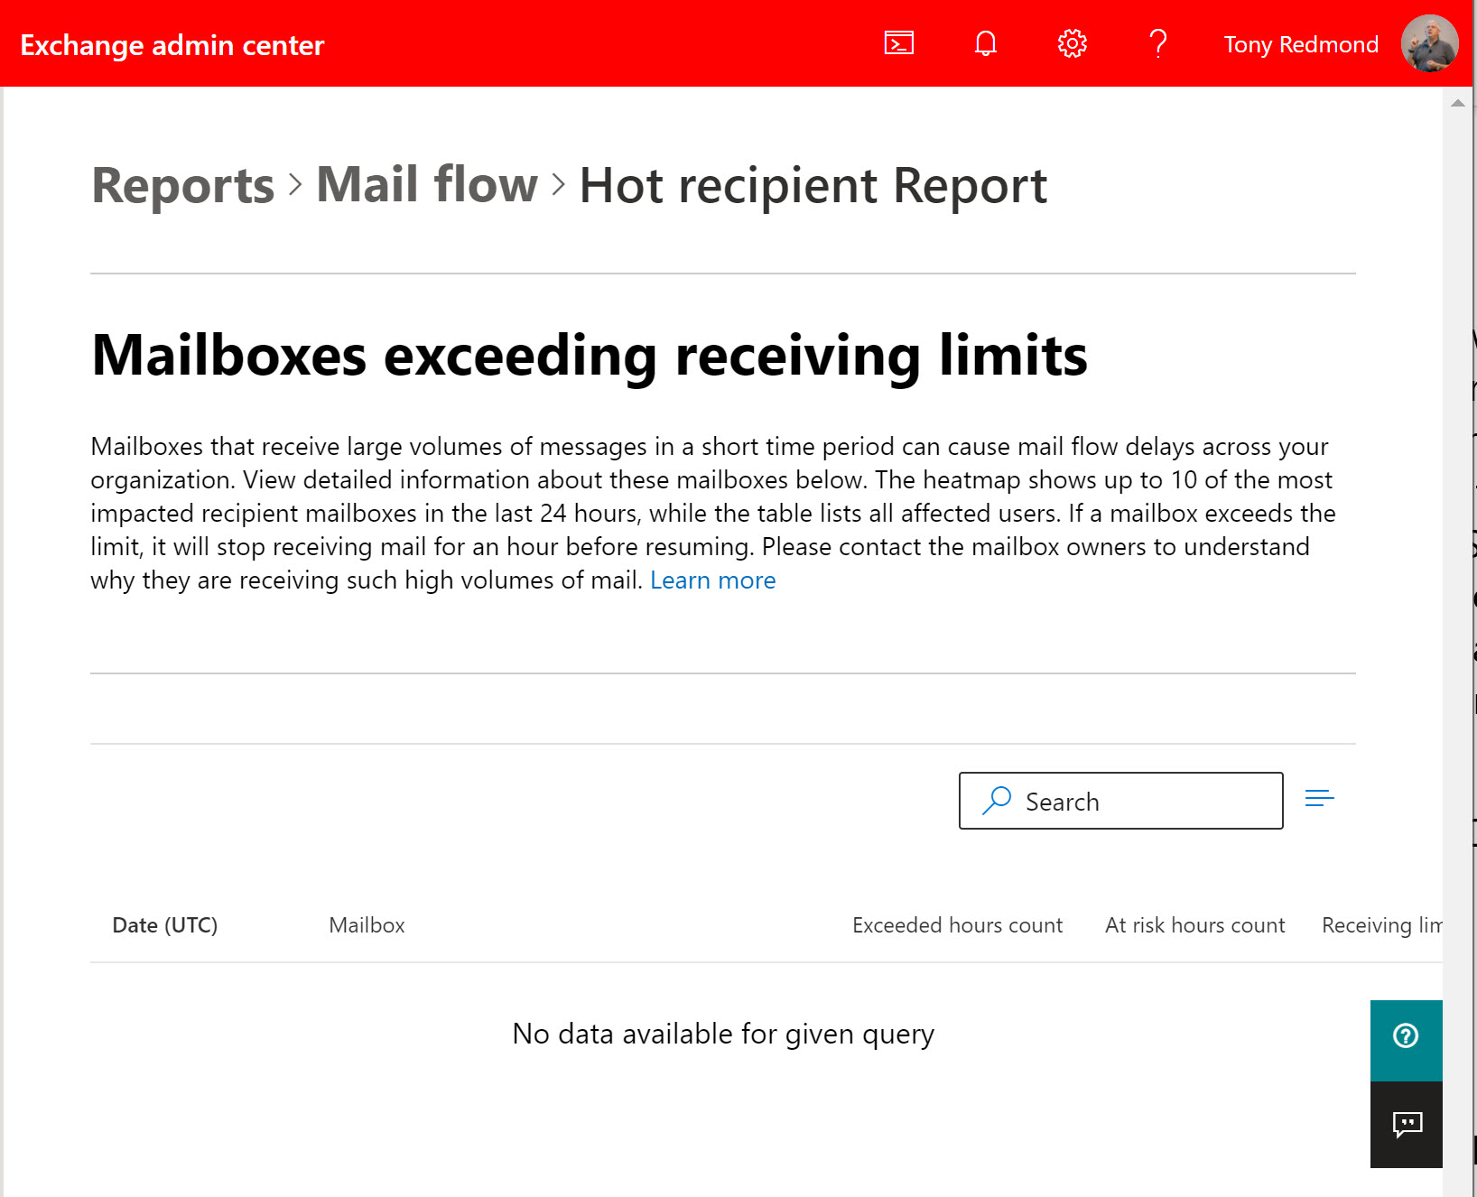Click the Tony Redmond account name
This screenshot has height=1197, width=1477.
1300,44
